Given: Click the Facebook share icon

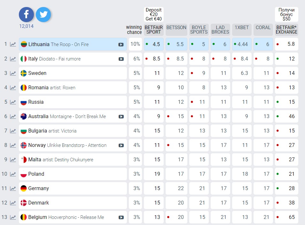Looking at the screenshot, I should tap(26, 14).
